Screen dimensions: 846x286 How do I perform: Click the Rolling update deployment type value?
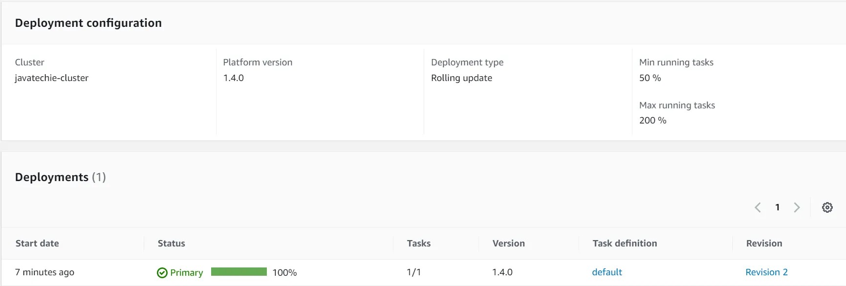point(461,78)
